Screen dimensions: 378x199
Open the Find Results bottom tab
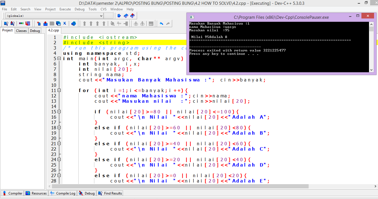point(110,193)
